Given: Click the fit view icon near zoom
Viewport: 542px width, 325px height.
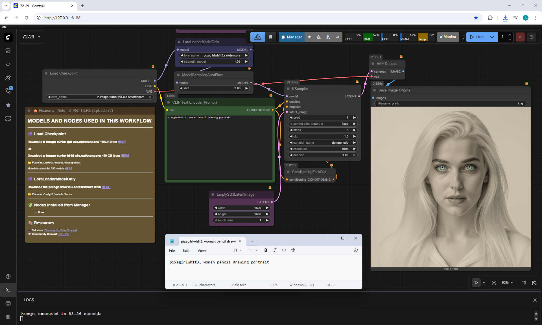Looking at the screenshot, I should (494, 283).
